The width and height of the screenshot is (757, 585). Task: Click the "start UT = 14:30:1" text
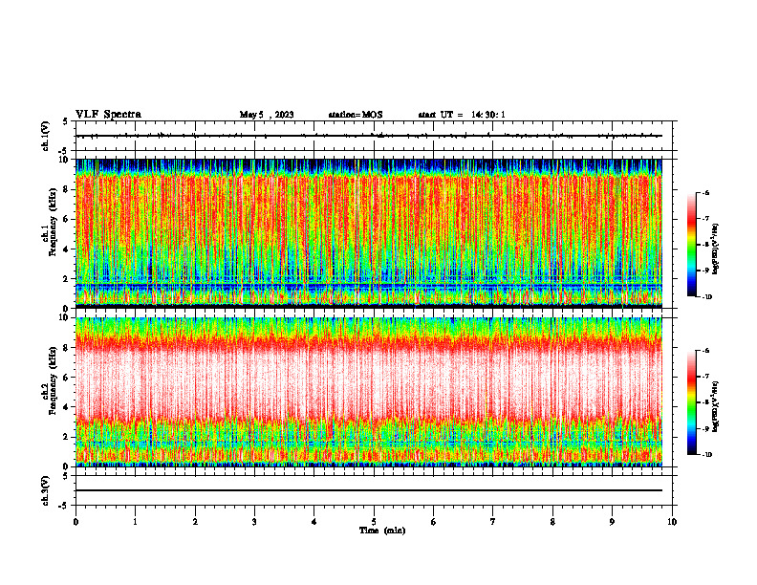coord(462,115)
